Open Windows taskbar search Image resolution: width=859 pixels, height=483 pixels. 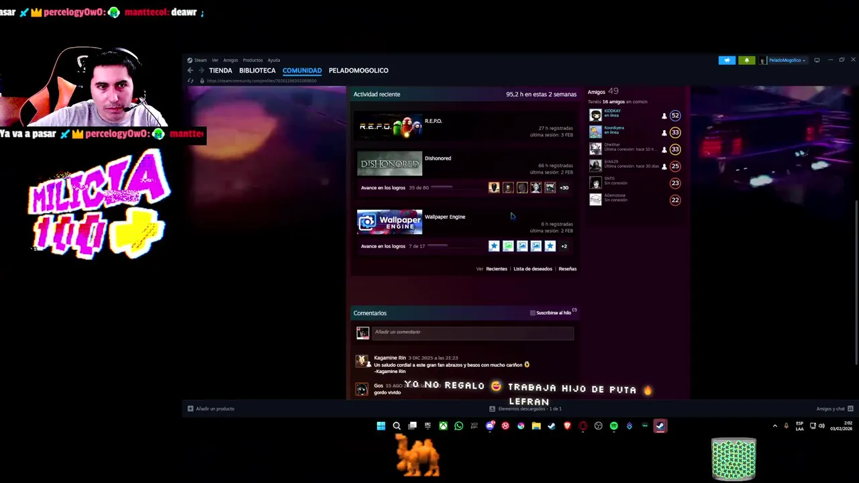[397, 426]
